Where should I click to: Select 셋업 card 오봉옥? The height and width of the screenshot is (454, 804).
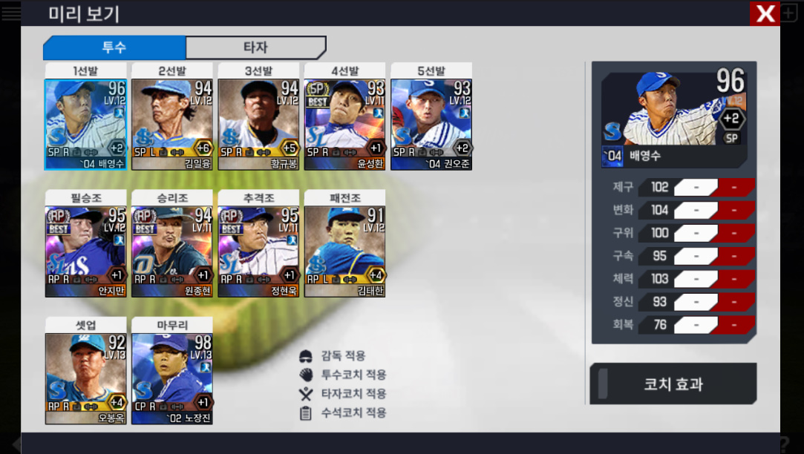(85, 378)
